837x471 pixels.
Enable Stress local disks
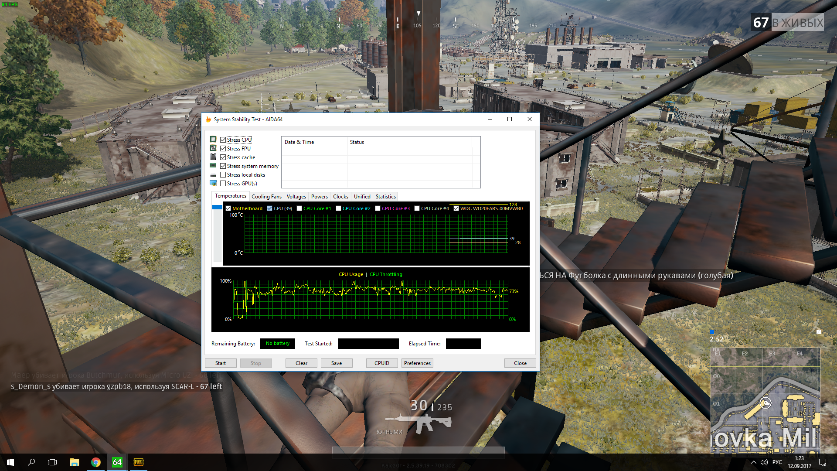click(x=223, y=175)
